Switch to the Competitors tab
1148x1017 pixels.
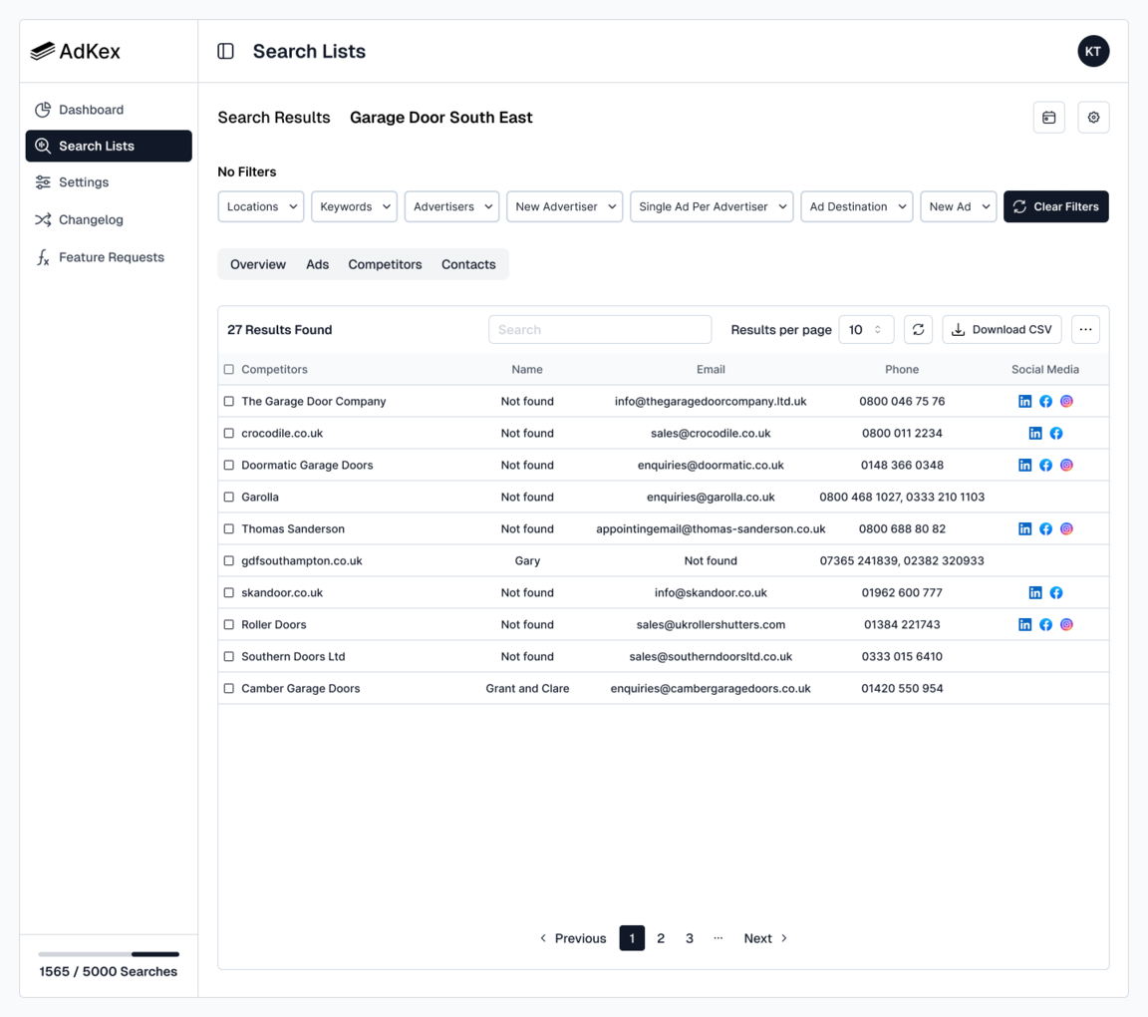(385, 264)
